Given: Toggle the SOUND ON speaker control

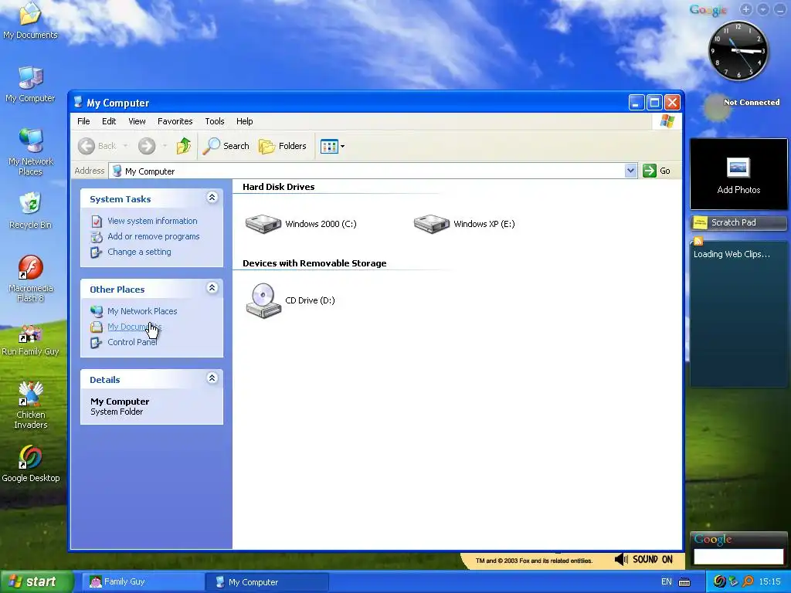Looking at the screenshot, I should (x=644, y=560).
